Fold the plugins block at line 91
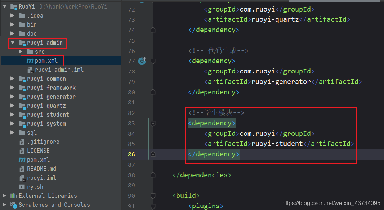384x210 pixels. pos(153,206)
